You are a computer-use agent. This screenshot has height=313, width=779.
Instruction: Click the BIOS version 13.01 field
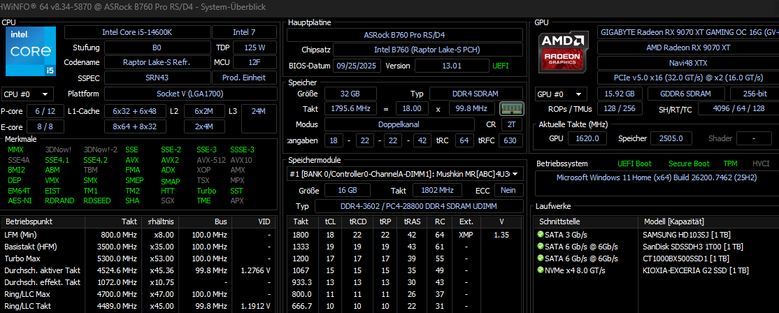pyautogui.click(x=452, y=66)
